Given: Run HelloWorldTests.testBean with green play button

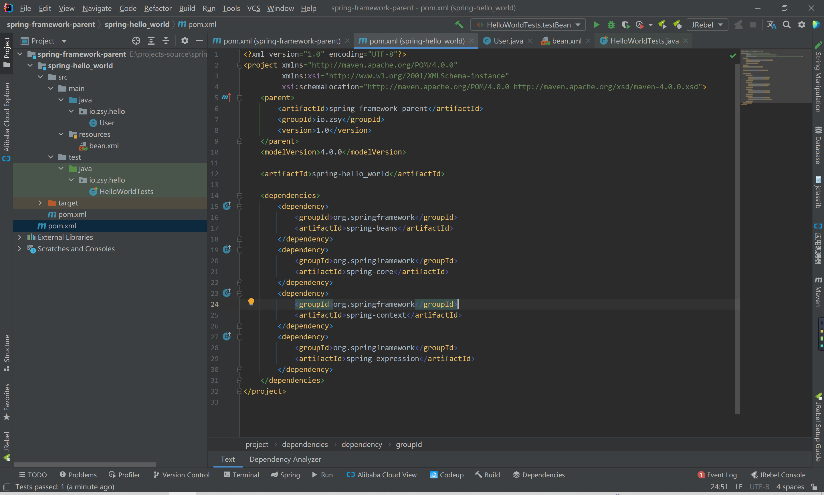Looking at the screenshot, I should (x=596, y=25).
